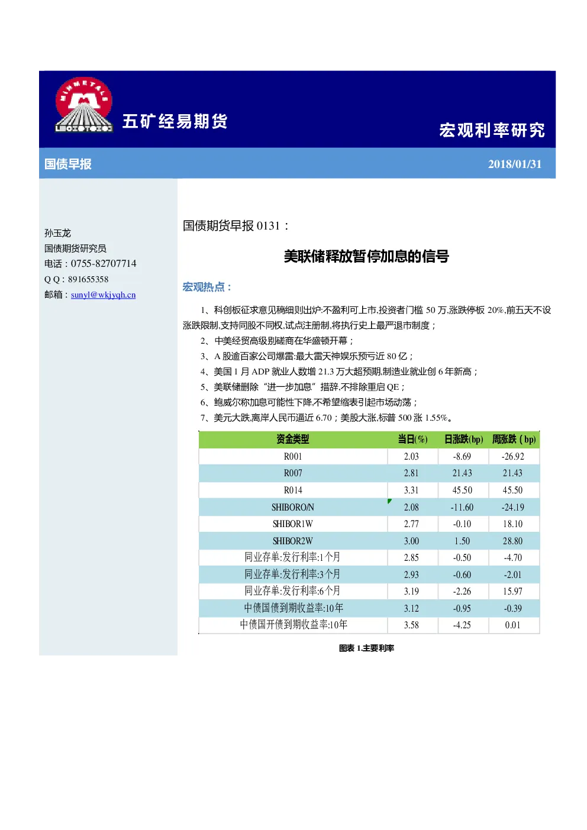The height and width of the screenshot is (830, 587).
Task: Select hot topic 4 about ADP employment
Action: 338,372
